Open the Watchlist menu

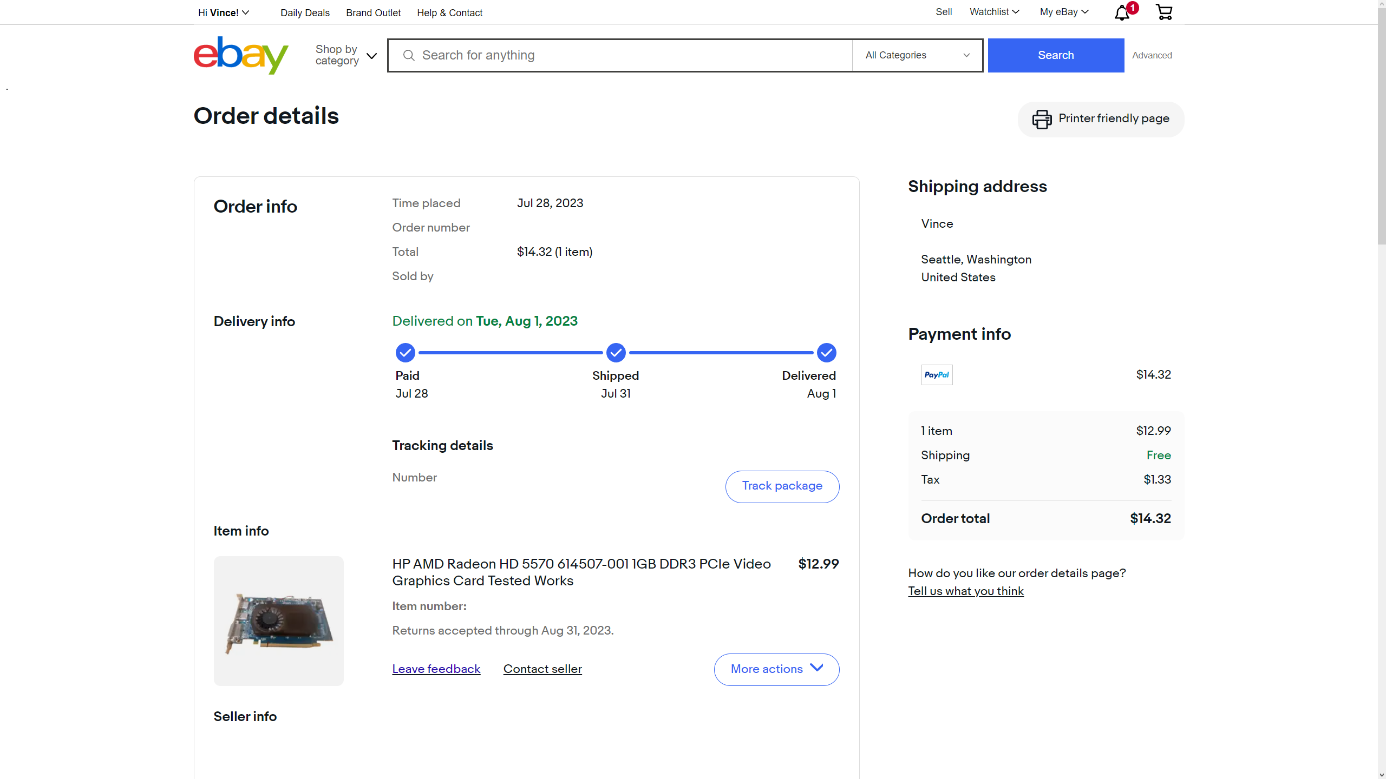point(994,12)
